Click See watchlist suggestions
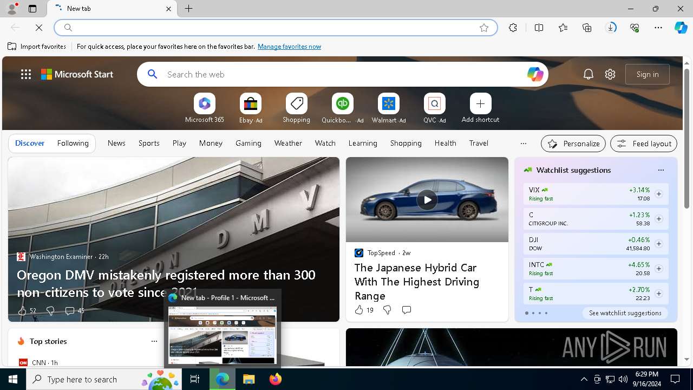The height and width of the screenshot is (390, 693). pyautogui.click(x=625, y=313)
